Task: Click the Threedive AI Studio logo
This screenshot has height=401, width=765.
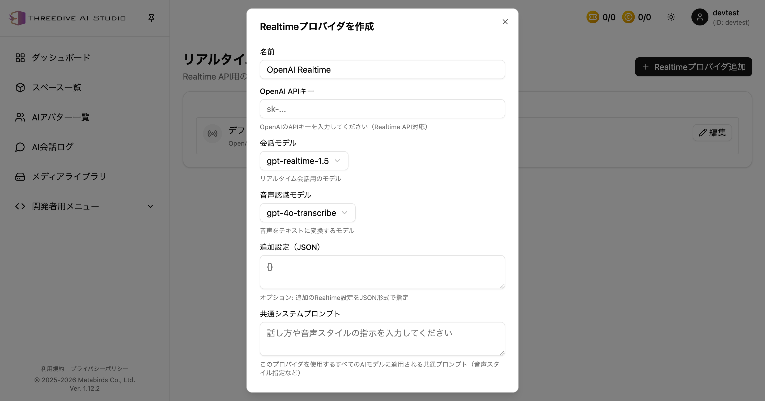Action: click(67, 18)
